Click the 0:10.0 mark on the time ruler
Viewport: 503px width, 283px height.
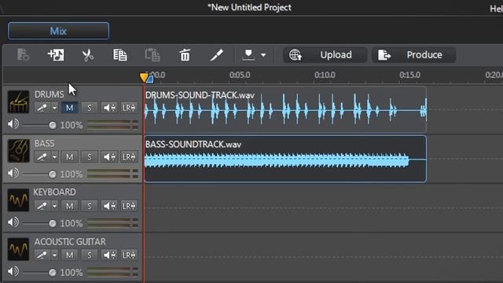[325, 75]
